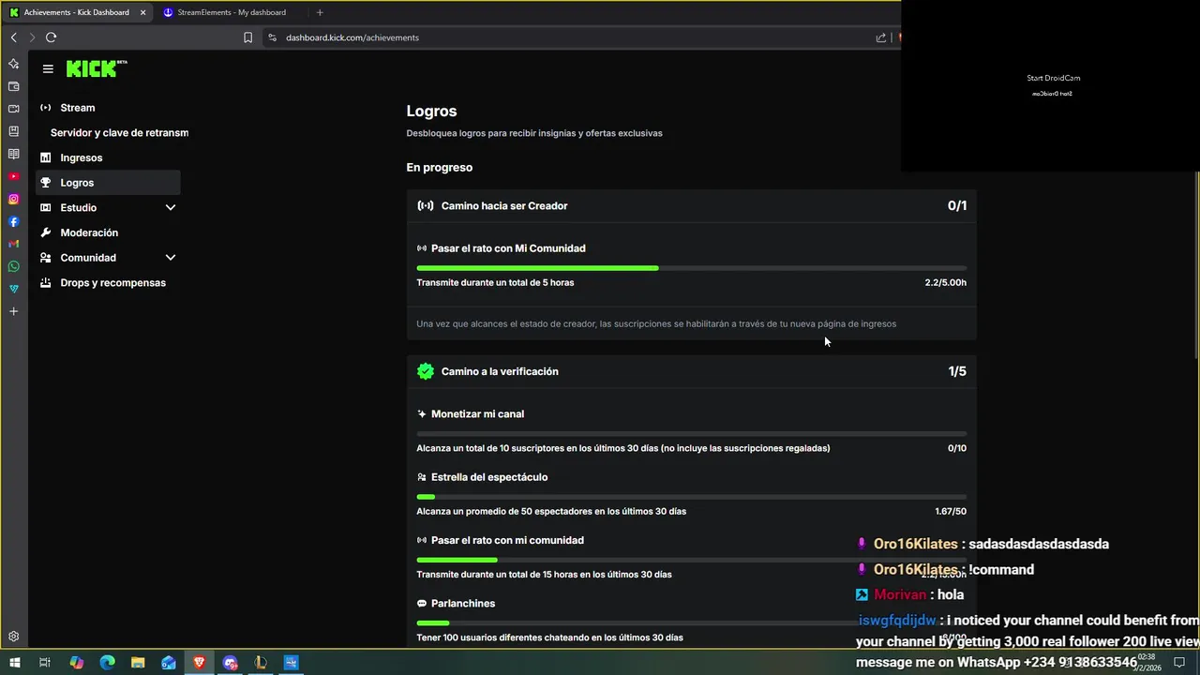1200x675 pixels.
Task: Open Instagram from the browser sidebar
Action: 13,199
